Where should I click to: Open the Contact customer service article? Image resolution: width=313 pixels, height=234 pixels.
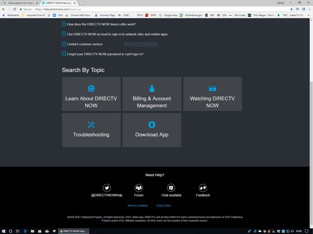(x=85, y=44)
